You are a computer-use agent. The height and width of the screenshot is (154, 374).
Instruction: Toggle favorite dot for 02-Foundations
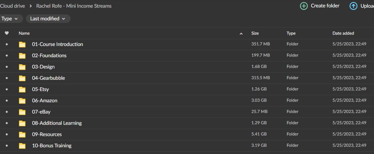coord(7,55)
